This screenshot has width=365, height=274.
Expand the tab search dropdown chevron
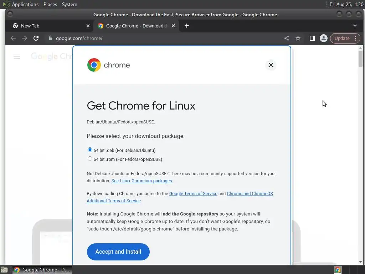[x=355, y=26]
